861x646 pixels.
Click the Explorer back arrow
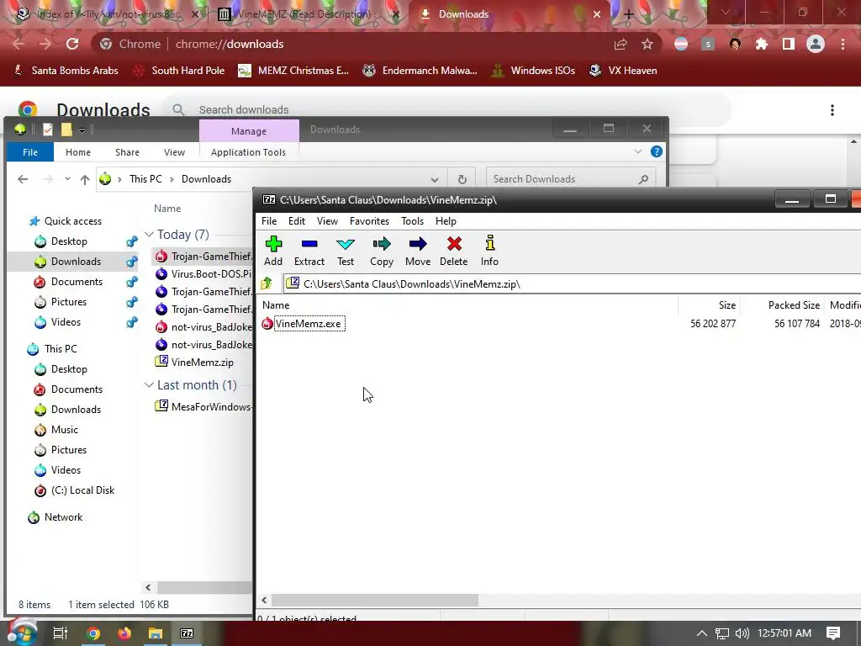[23, 179]
